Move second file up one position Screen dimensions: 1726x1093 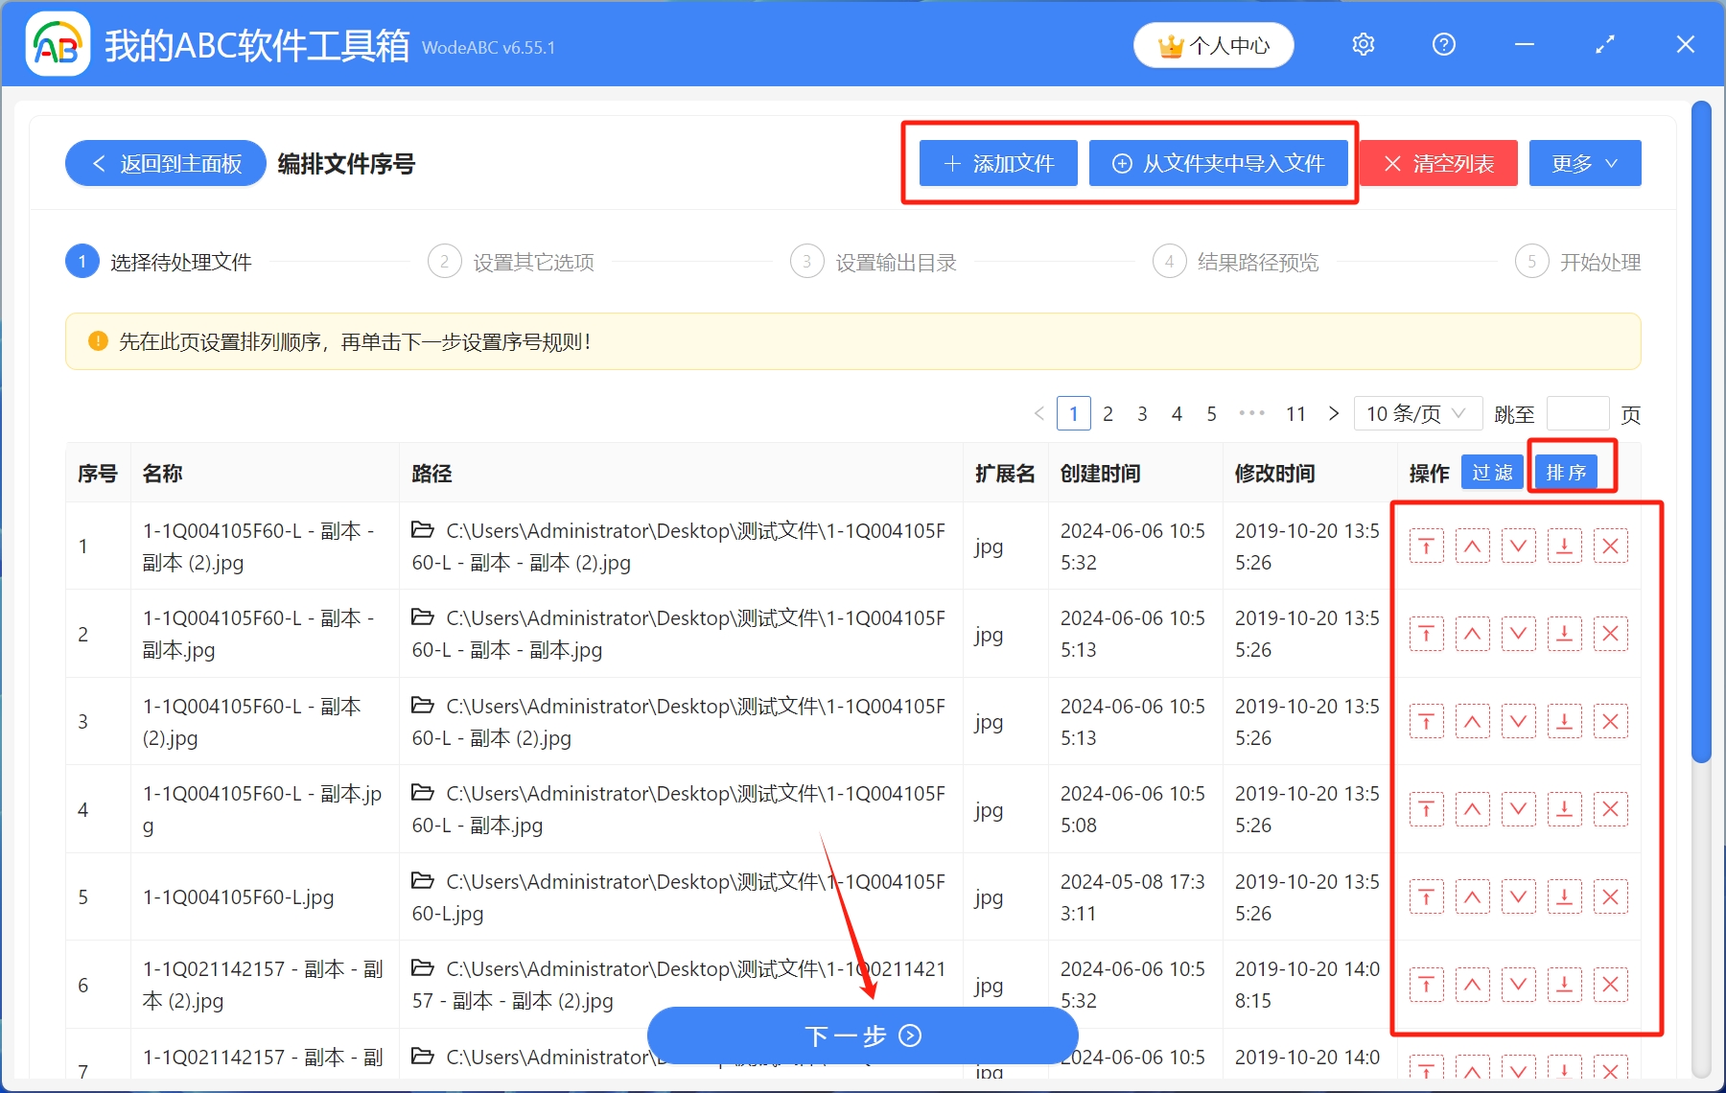(x=1472, y=633)
